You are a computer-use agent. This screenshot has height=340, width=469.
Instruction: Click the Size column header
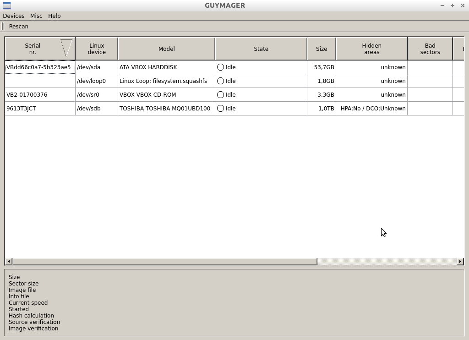point(321,49)
